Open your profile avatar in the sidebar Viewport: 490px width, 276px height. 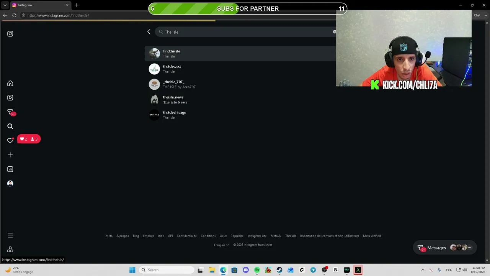(10, 183)
